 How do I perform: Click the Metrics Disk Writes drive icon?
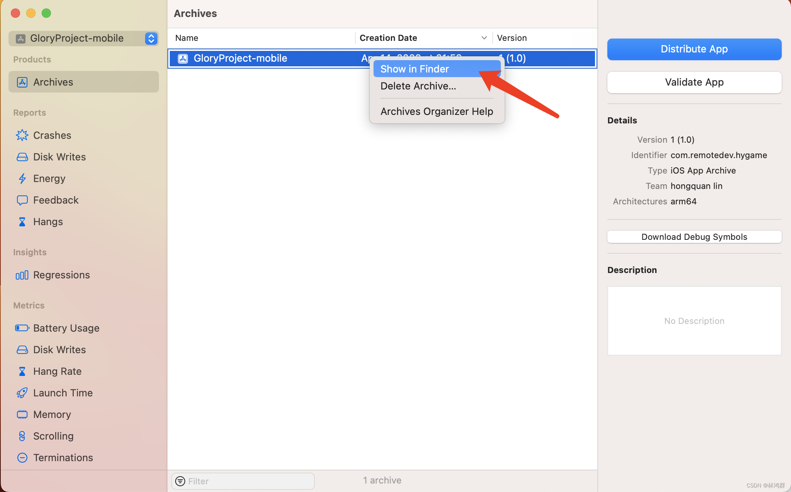click(x=22, y=350)
